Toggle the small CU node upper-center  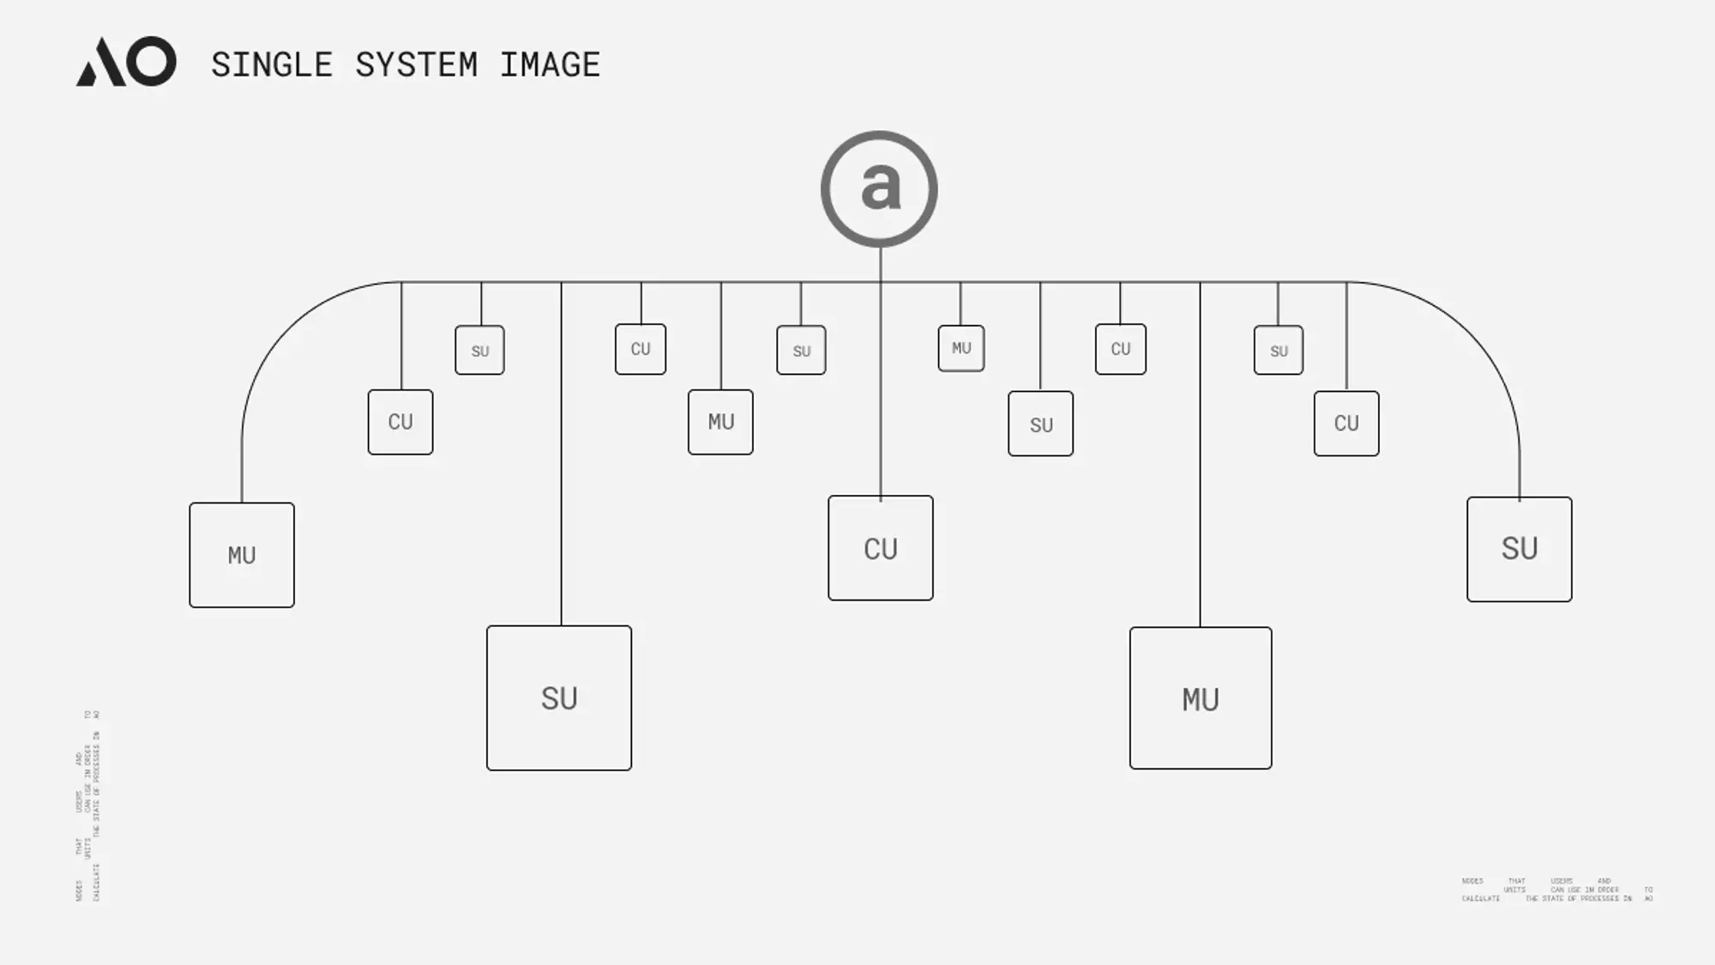pyautogui.click(x=640, y=349)
